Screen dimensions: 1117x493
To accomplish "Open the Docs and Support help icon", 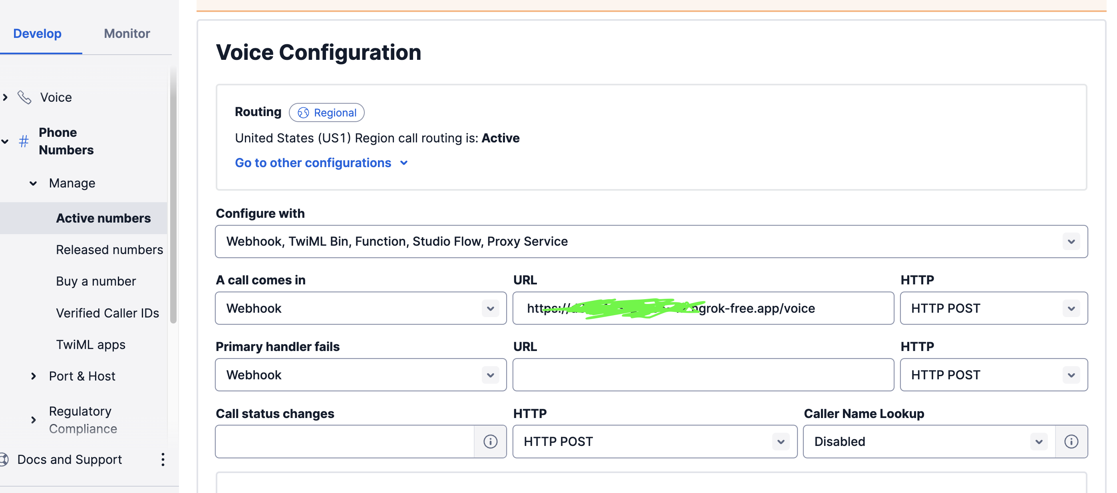I will pyautogui.click(x=5, y=459).
